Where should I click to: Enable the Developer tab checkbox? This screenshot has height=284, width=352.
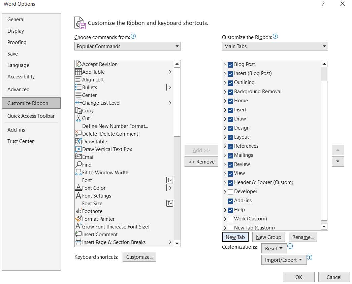click(x=230, y=192)
